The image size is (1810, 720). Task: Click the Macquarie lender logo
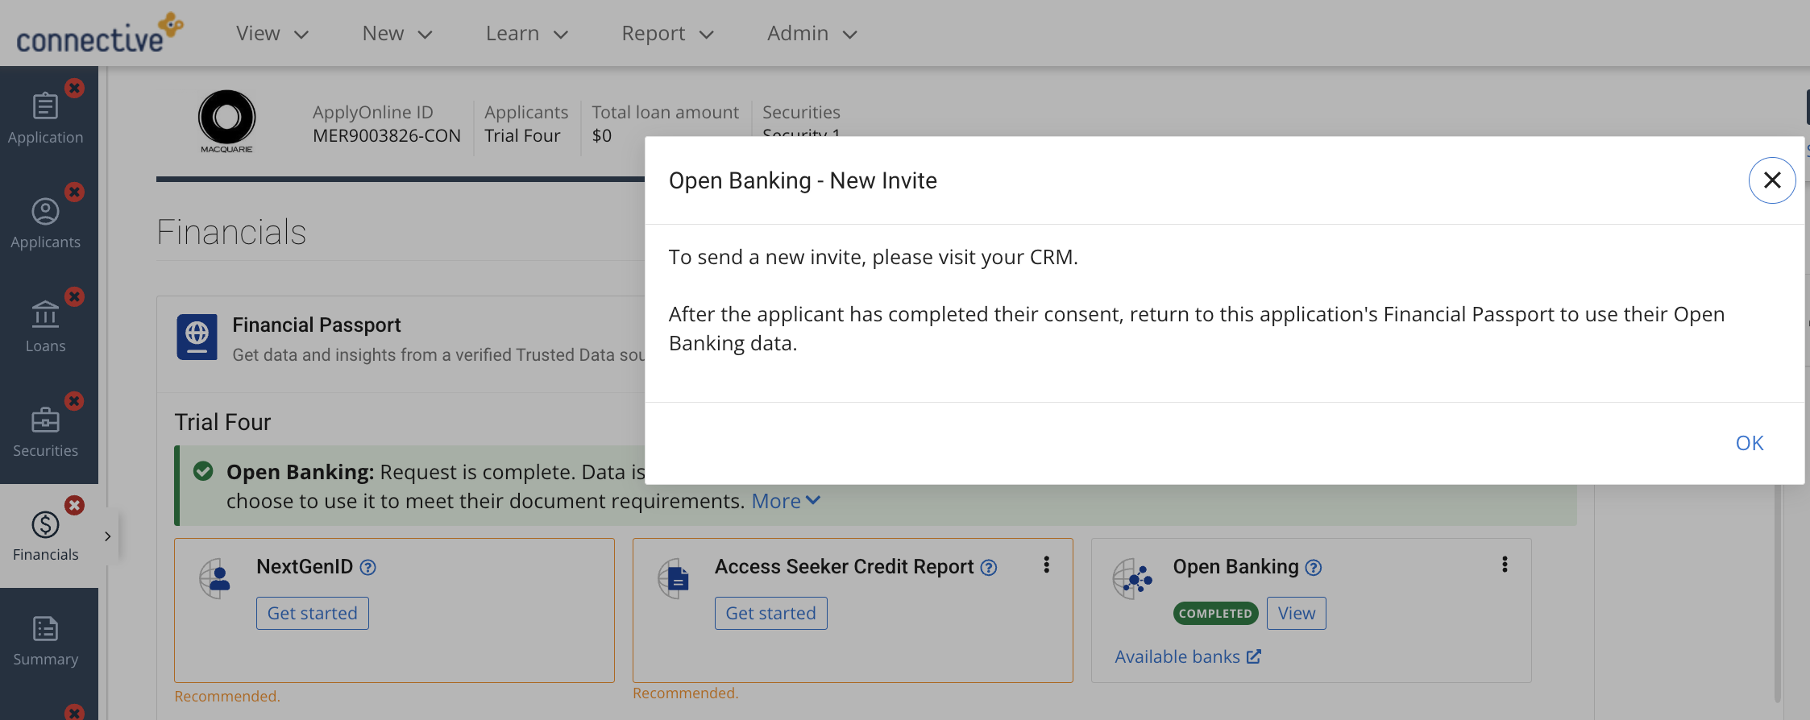[x=226, y=121]
